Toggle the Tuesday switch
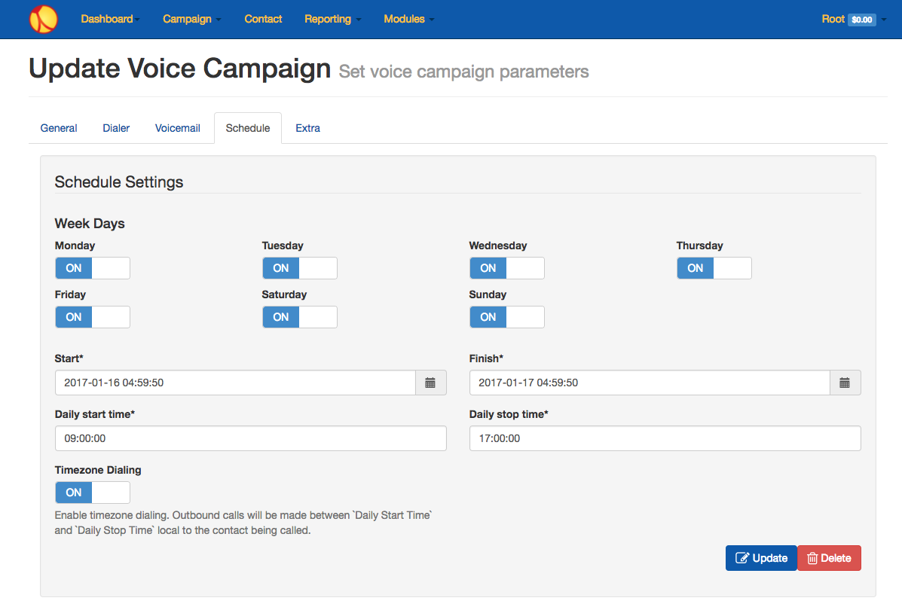 click(300, 268)
